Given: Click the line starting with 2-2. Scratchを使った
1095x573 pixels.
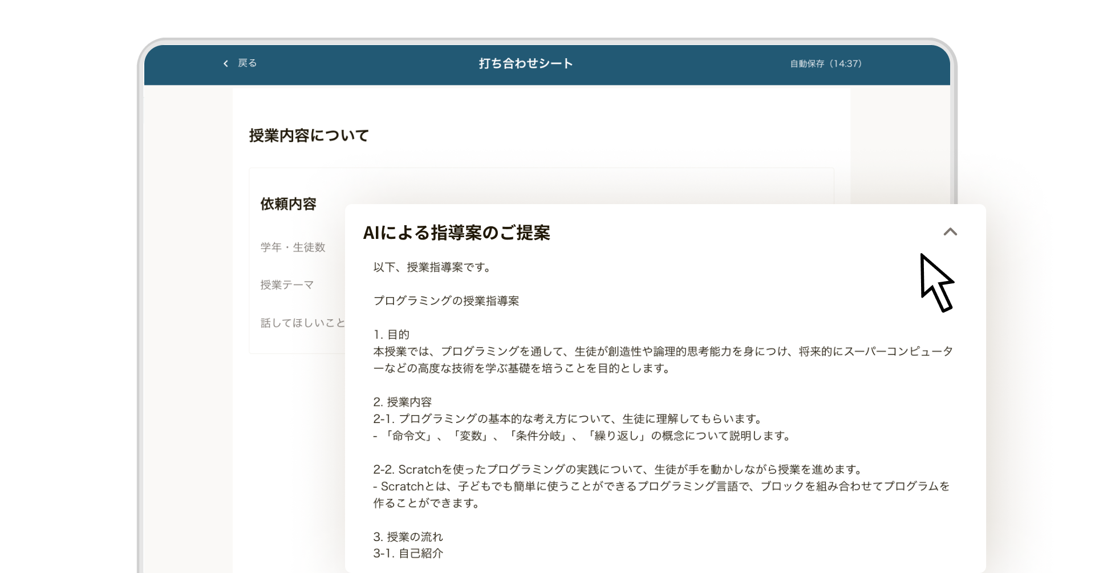Looking at the screenshot, I should [618, 469].
